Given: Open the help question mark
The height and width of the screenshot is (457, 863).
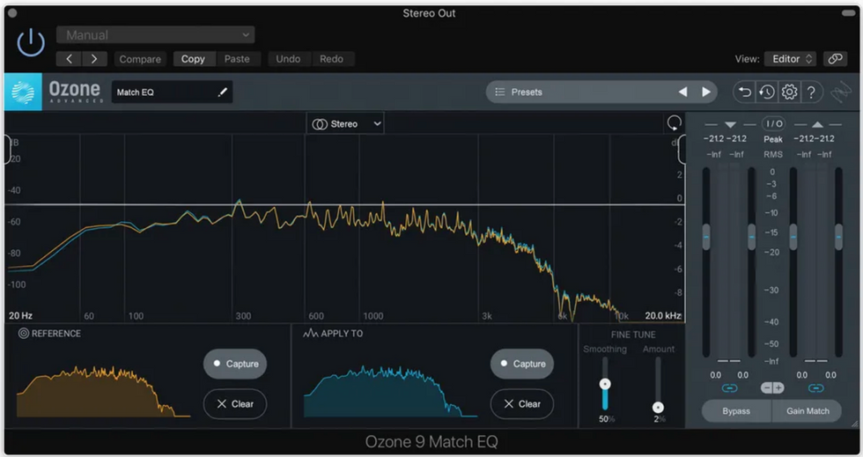Looking at the screenshot, I should [811, 92].
